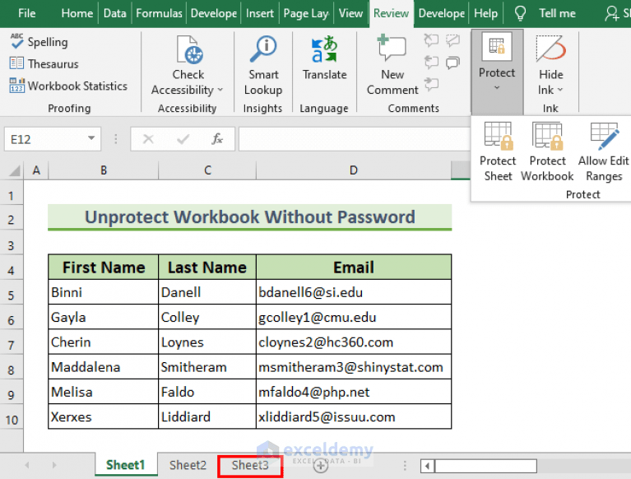Select column B header

pos(104,170)
